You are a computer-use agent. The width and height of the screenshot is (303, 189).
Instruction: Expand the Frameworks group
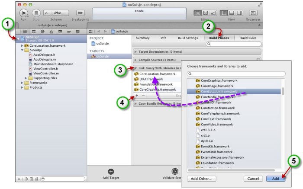pyautogui.click(x=22, y=83)
